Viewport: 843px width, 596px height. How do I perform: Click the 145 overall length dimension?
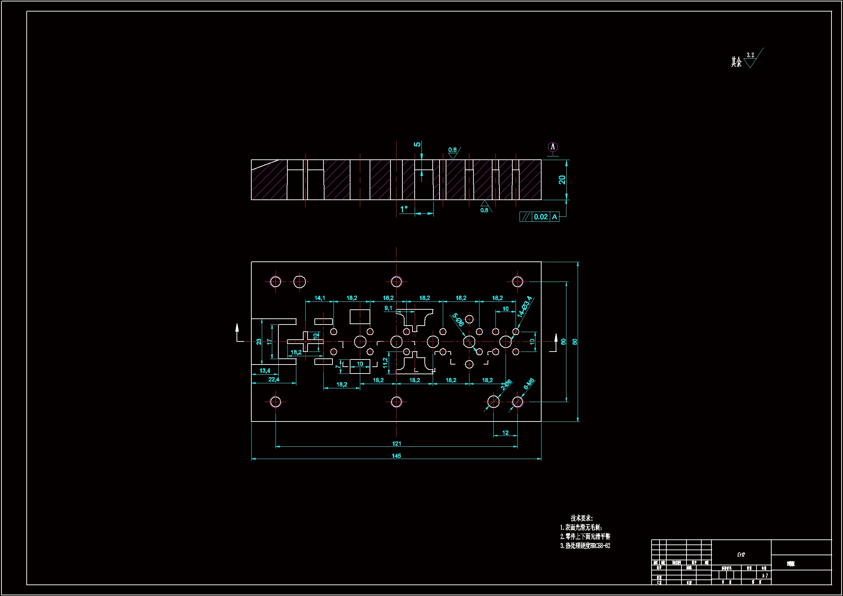tap(396, 456)
